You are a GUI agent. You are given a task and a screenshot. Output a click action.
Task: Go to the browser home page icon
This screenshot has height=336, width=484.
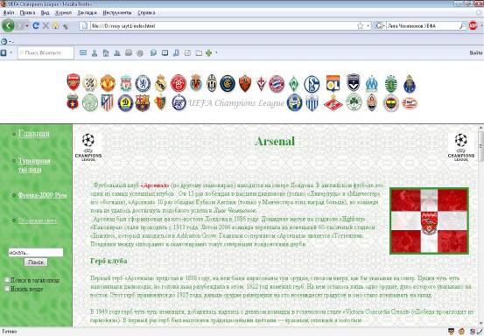pos(55,25)
